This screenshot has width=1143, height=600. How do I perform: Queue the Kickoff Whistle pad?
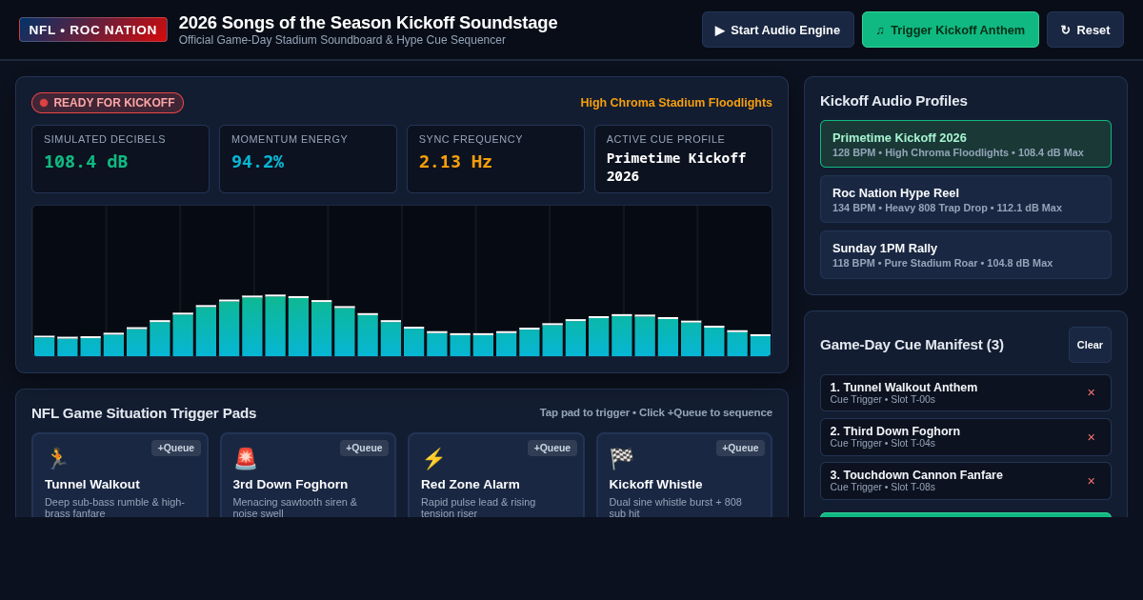[740, 448]
